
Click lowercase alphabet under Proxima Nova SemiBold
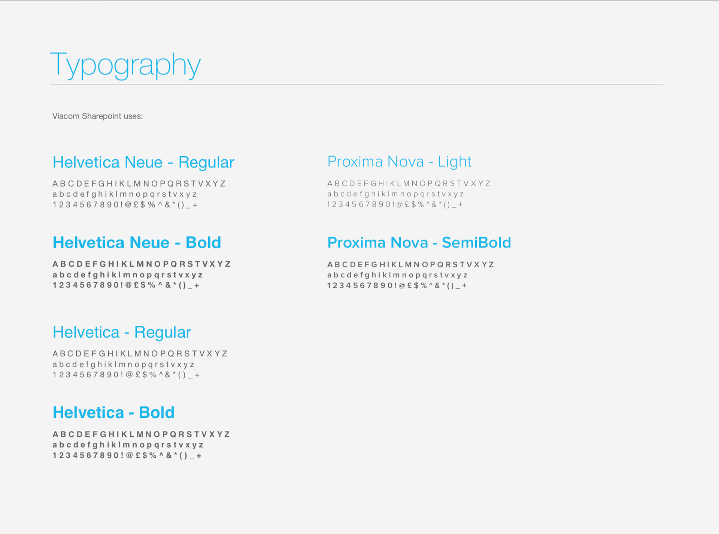click(397, 275)
